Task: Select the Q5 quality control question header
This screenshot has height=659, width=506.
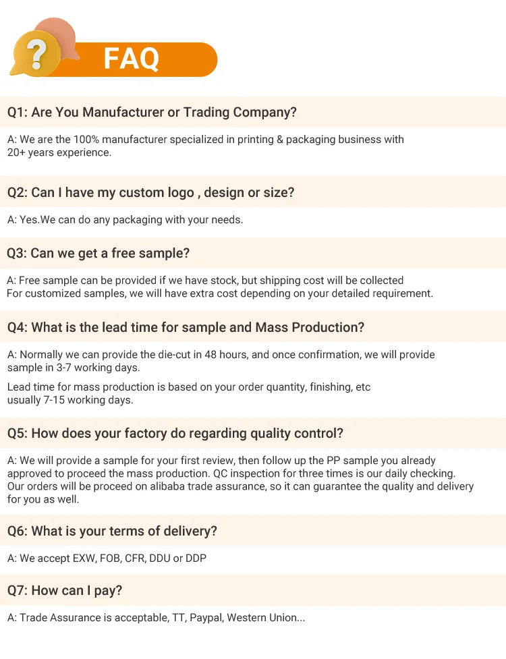Action: (175, 434)
